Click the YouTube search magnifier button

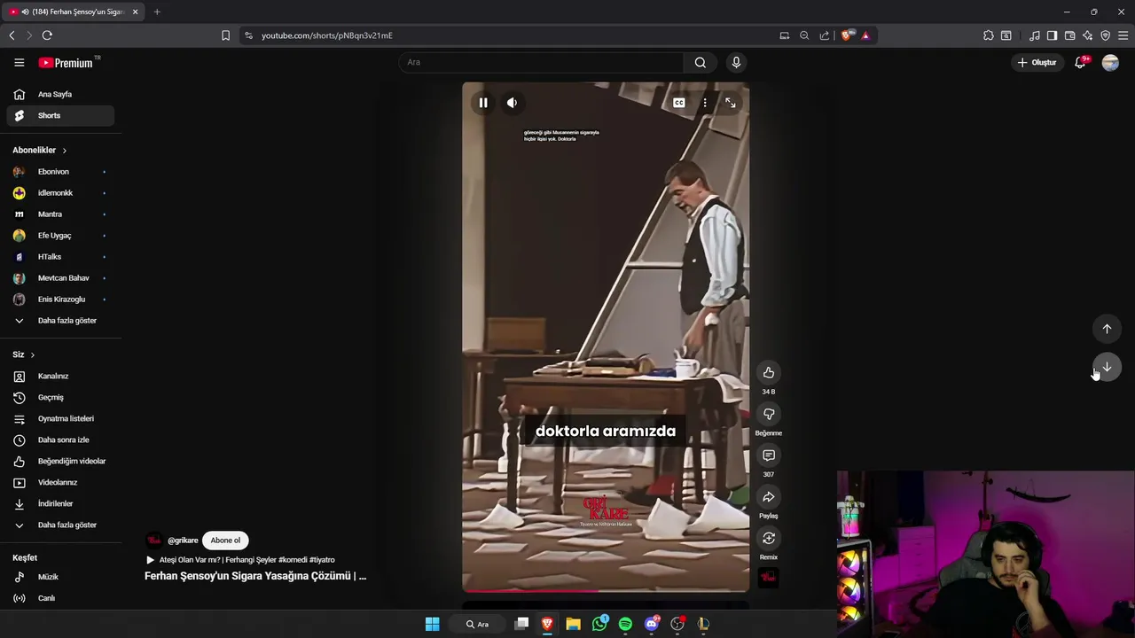[x=701, y=62]
